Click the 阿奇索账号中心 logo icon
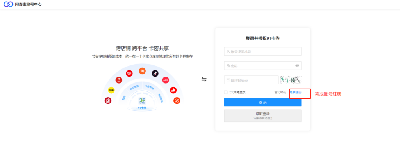Viewport: 400px width, 156px height. [x=8, y=4]
